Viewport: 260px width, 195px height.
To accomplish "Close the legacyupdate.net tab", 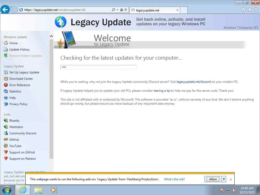I will 177,10.
